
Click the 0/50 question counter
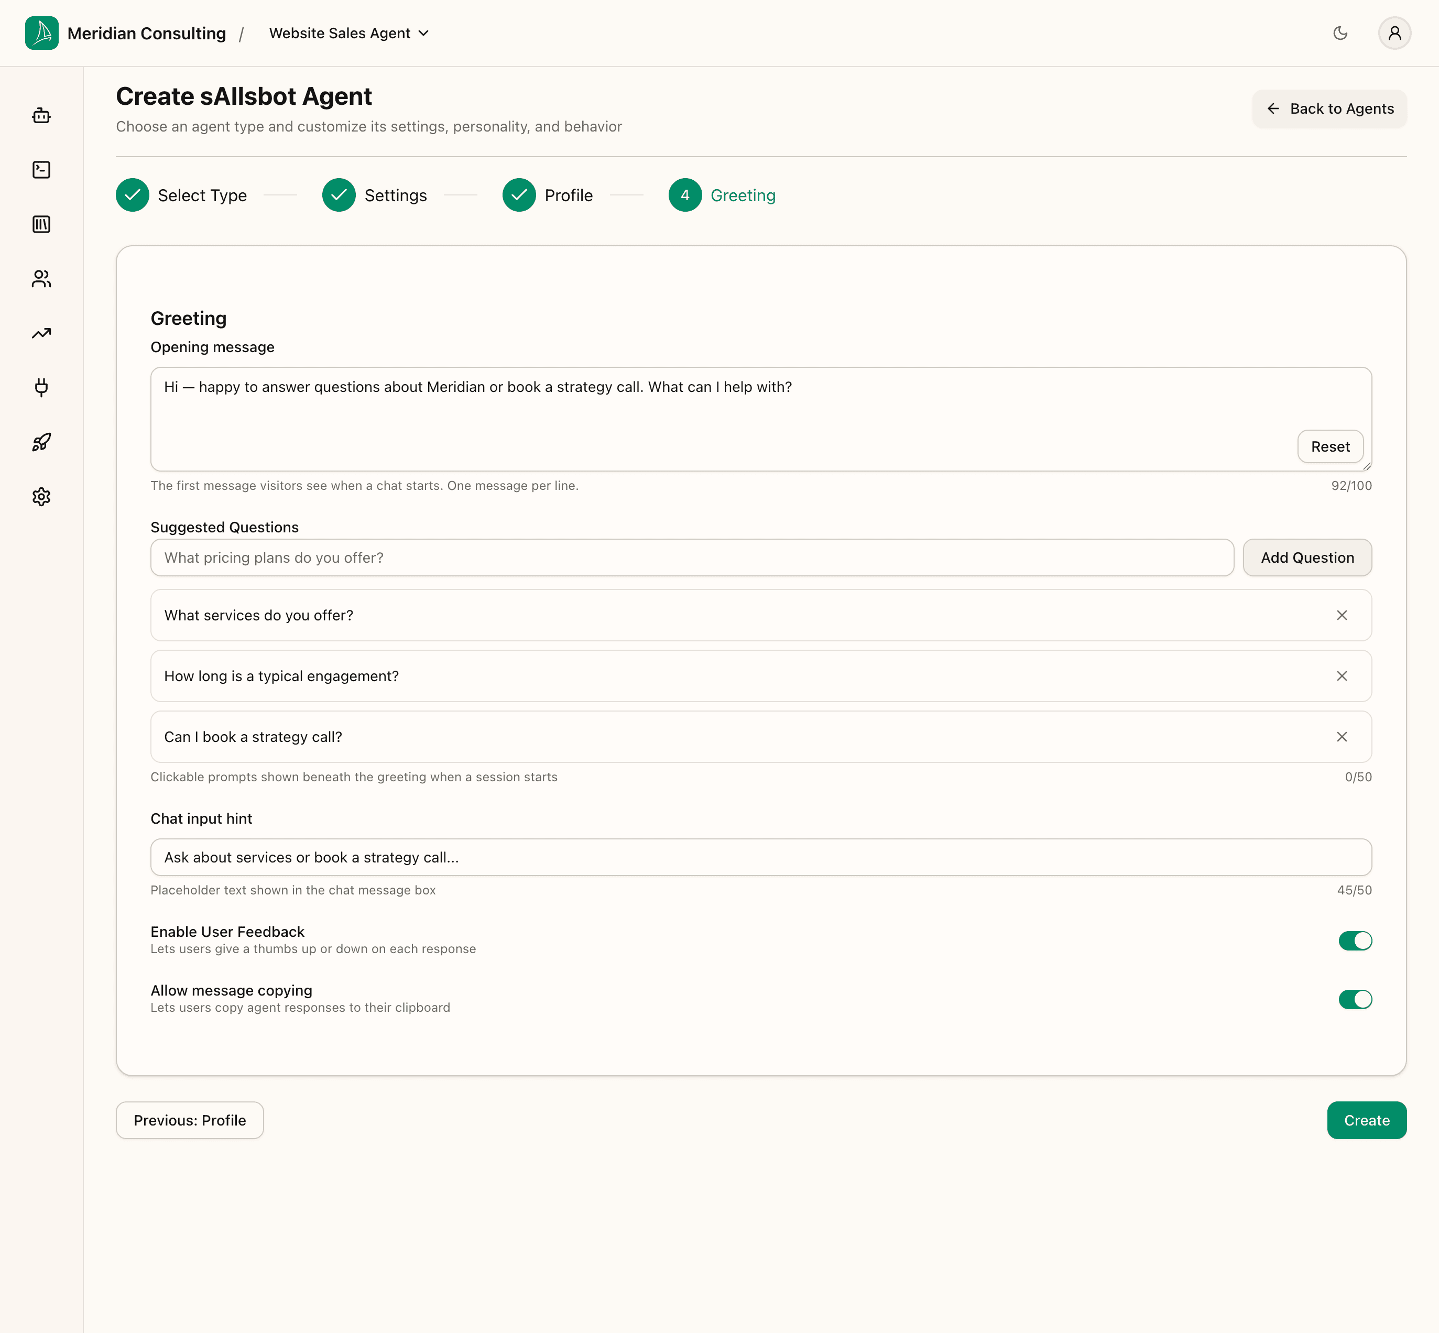click(x=1358, y=777)
